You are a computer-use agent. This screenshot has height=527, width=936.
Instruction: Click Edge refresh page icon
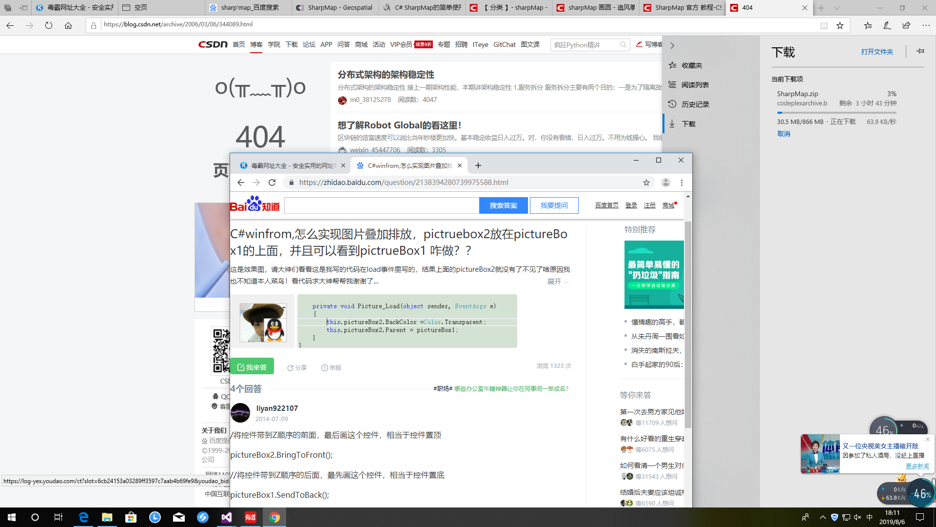(49, 25)
